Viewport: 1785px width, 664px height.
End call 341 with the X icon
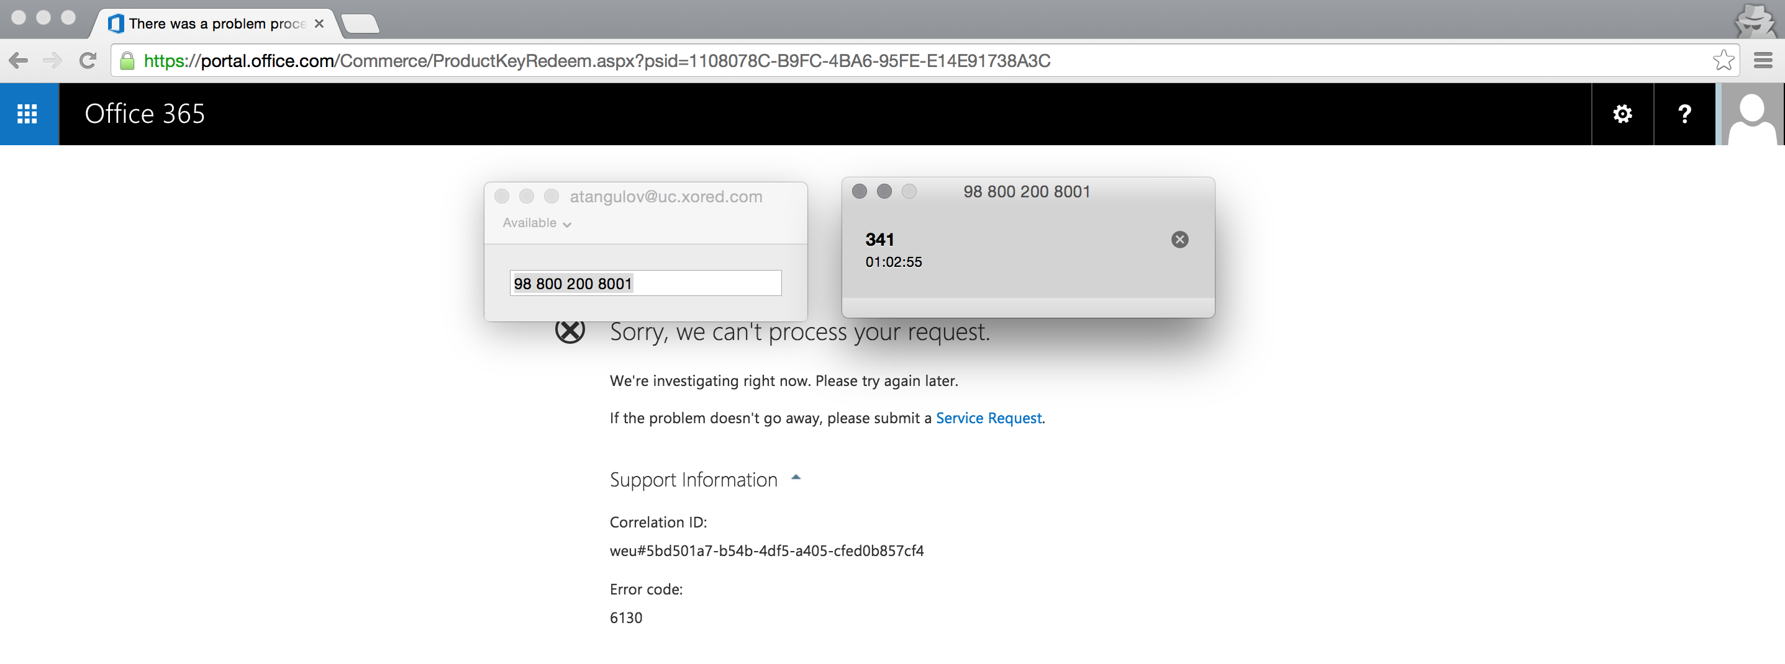point(1179,240)
